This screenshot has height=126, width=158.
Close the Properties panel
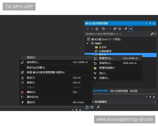click(x=154, y=97)
